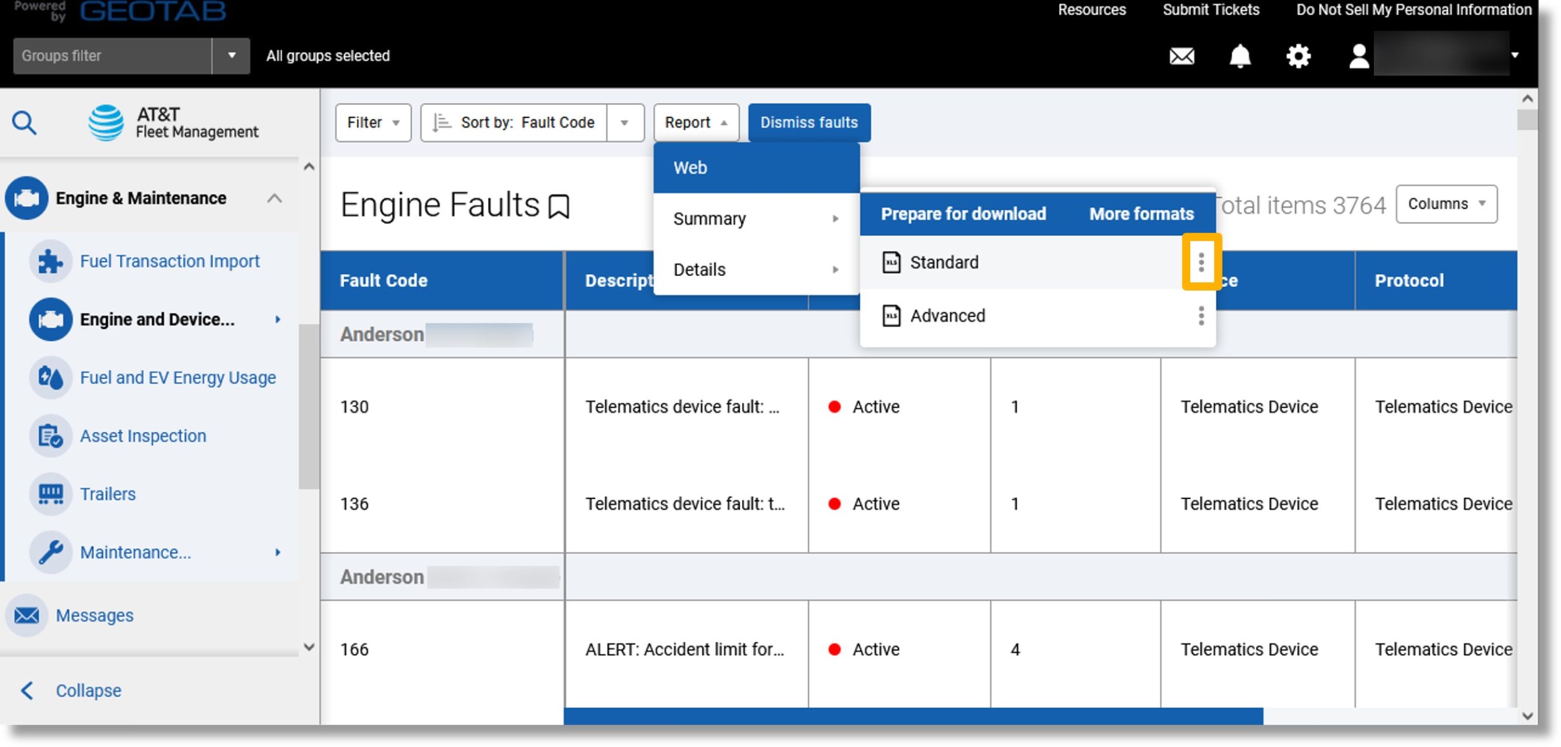Open the mail envelope icon in header
Image resolution: width=1561 pixels, height=747 pixels.
tap(1181, 56)
